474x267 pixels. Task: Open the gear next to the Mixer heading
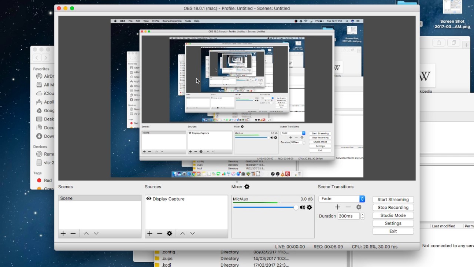coord(247,187)
